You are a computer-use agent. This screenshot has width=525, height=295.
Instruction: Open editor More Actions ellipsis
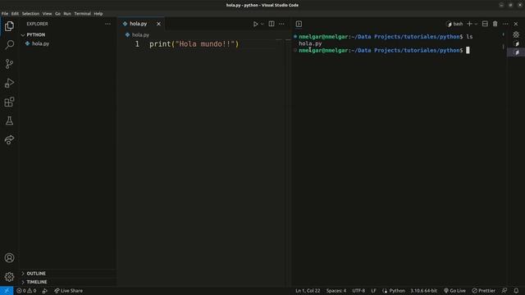[281, 24]
